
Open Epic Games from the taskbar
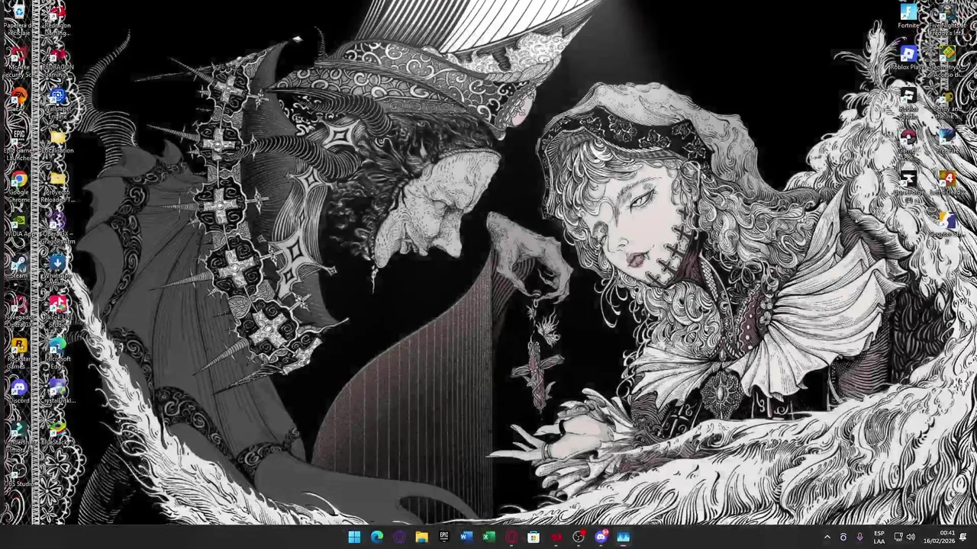443,538
